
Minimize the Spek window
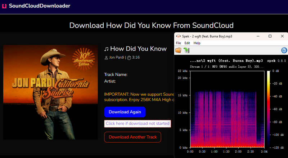click(x=258, y=36)
